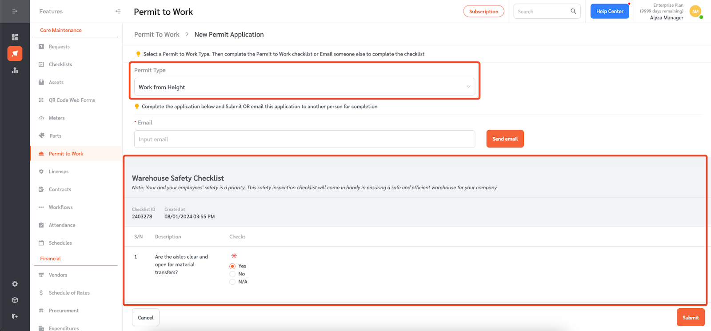This screenshot has height=331, width=711.
Task: Select the No radio option
Action: (232, 274)
